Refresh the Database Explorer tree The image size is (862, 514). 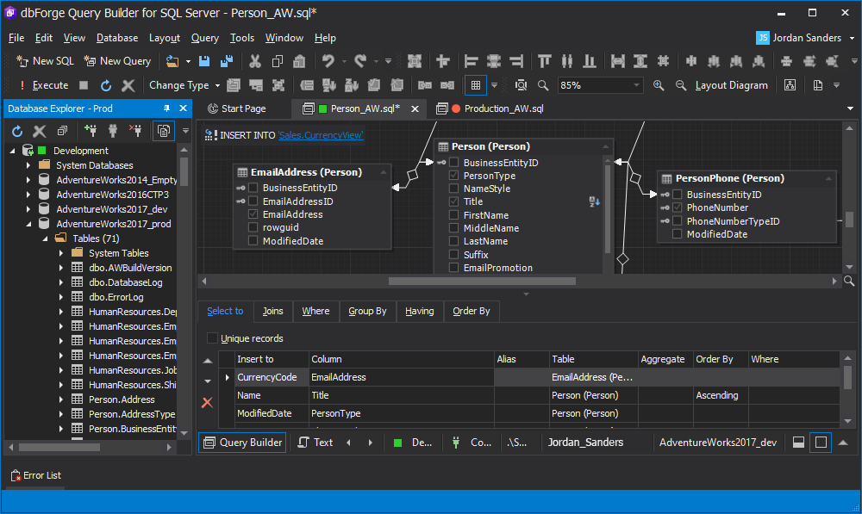point(17,131)
